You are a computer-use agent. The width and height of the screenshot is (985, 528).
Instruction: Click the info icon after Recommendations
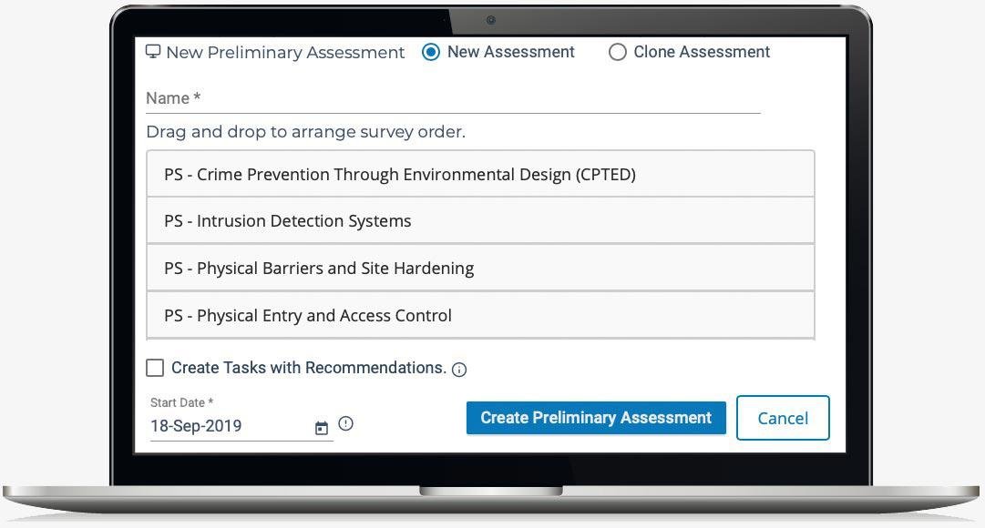459,370
